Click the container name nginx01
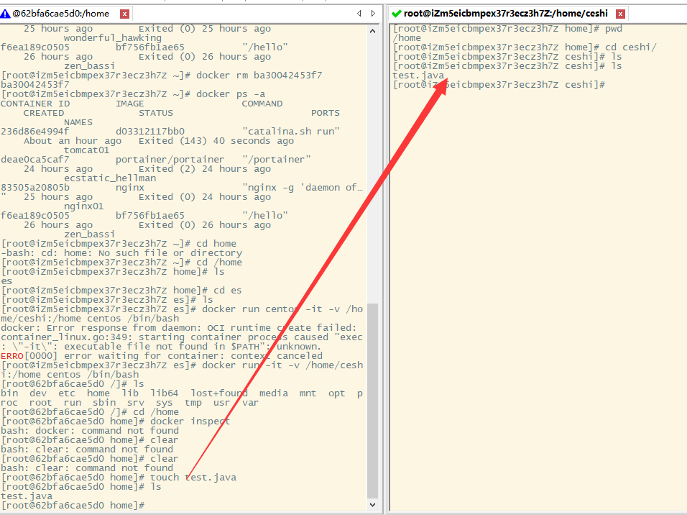 (83, 206)
